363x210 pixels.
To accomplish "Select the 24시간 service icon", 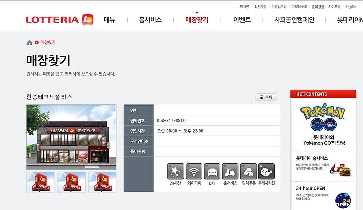I will [x=175, y=171].
